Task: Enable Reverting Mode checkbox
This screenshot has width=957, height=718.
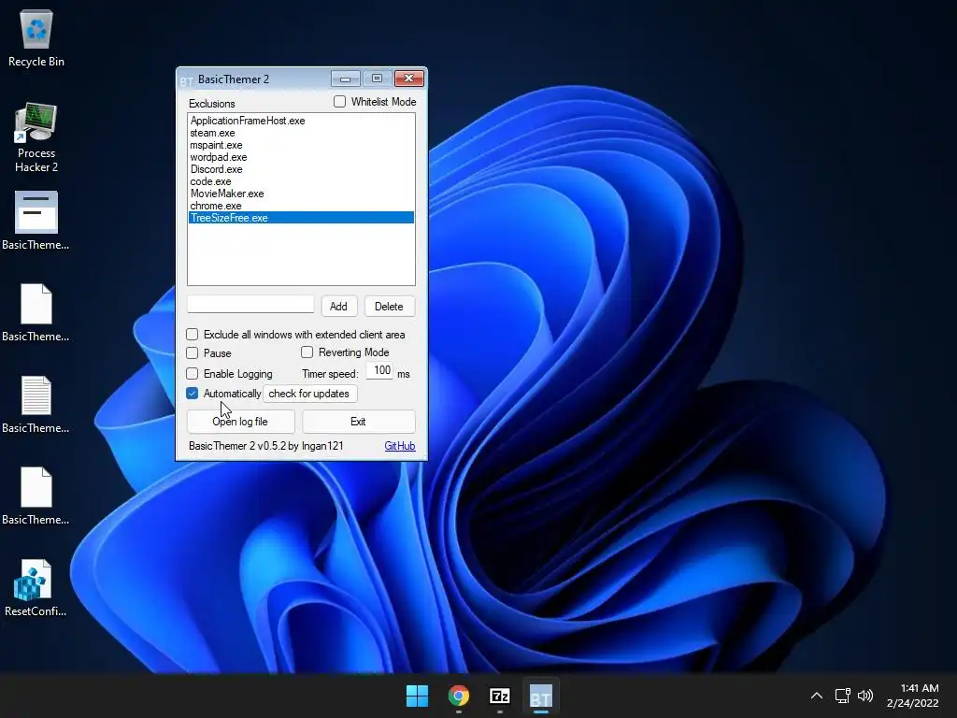Action: point(307,352)
